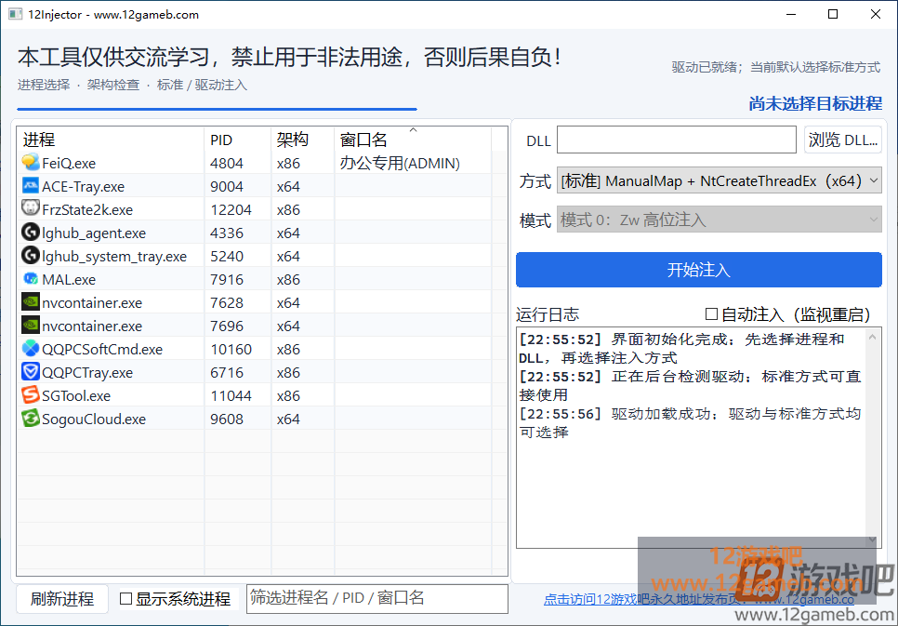Minimize the 12Injector window
Image resolution: width=898 pixels, height=626 pixels.
[791, 14]
